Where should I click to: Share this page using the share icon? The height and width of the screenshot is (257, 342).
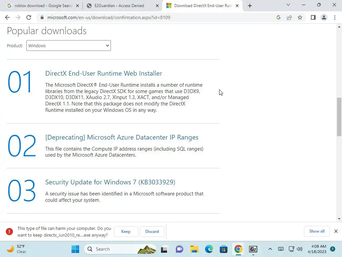(x=289, y=17)
